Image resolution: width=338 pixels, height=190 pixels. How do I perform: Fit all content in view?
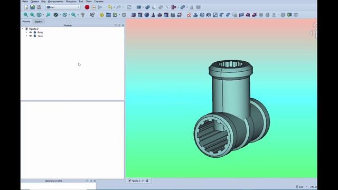point(26,15)
